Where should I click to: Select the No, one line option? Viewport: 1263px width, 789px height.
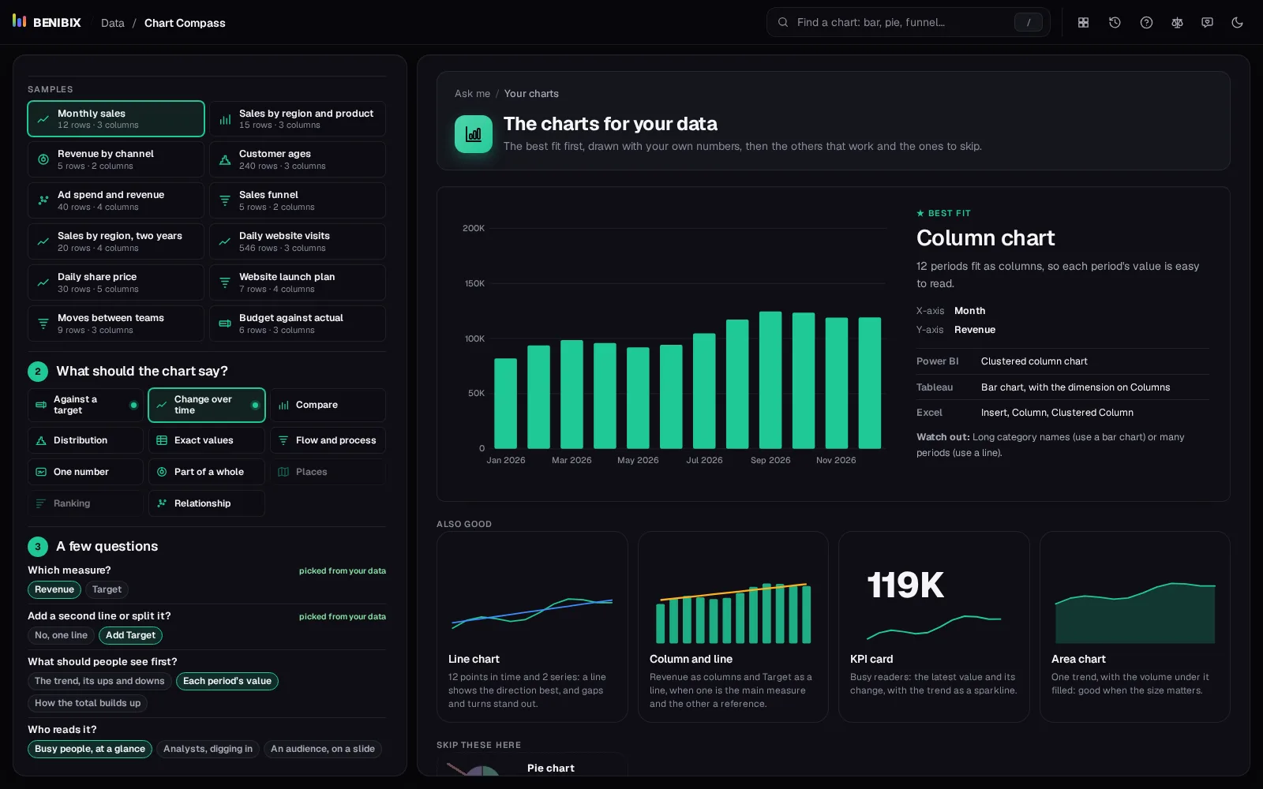[x=61, y=635]
